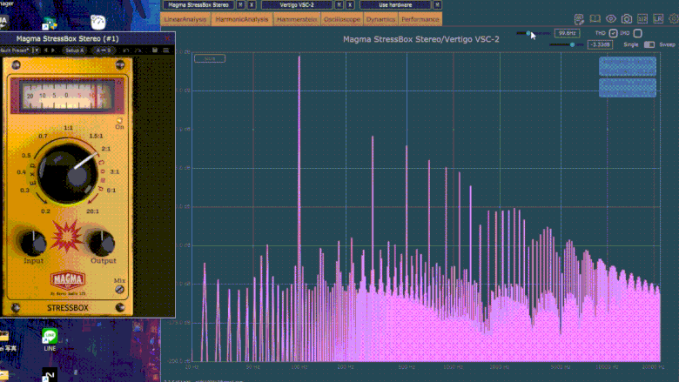Toggle the eye visibility icon in toolbar

pos(610,18)
